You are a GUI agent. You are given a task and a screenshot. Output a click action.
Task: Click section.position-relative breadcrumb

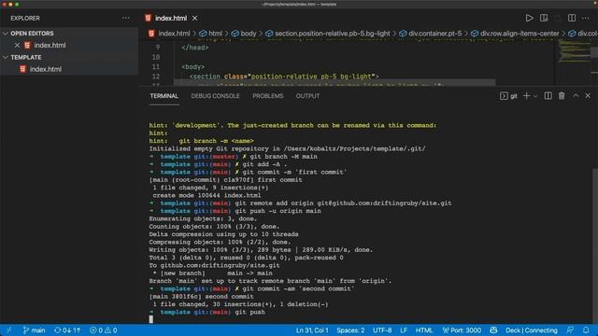click(x=333, y=34)
